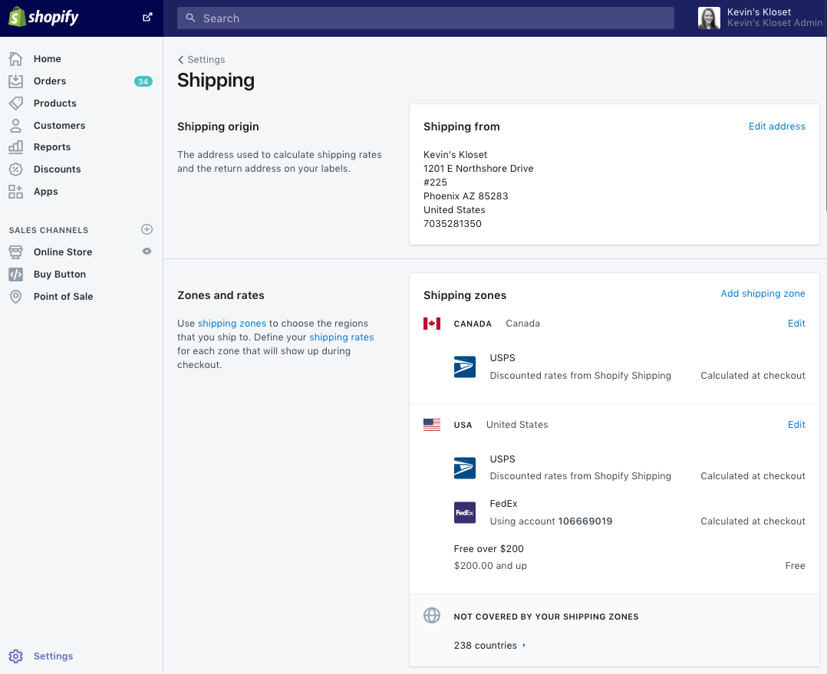Click the Apps icon in the sidebar
The width and height of the screenshot is (827, 674).
[x=15, y=191]
